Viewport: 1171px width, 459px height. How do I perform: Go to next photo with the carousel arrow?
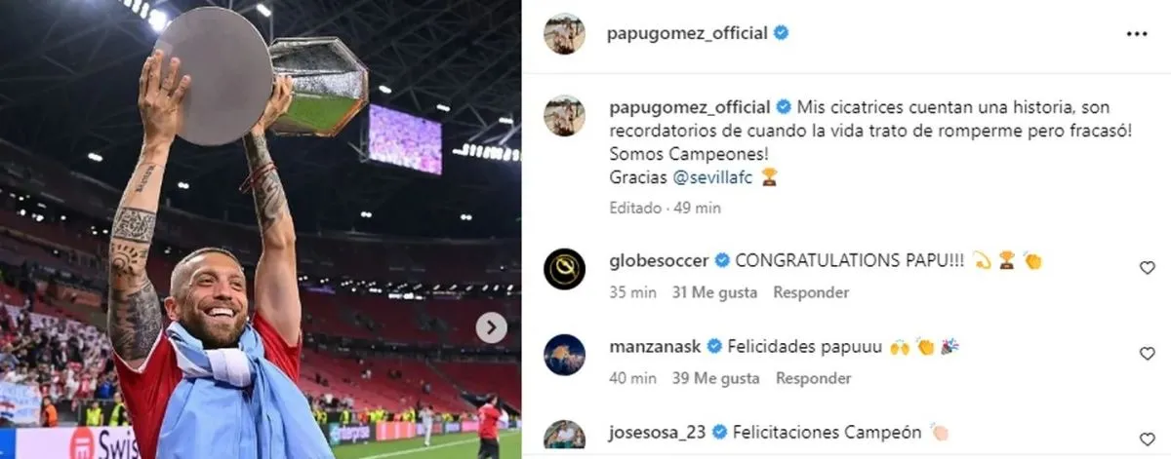[491, 328]
